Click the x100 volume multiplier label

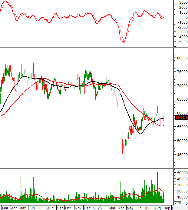click(179, 203)
